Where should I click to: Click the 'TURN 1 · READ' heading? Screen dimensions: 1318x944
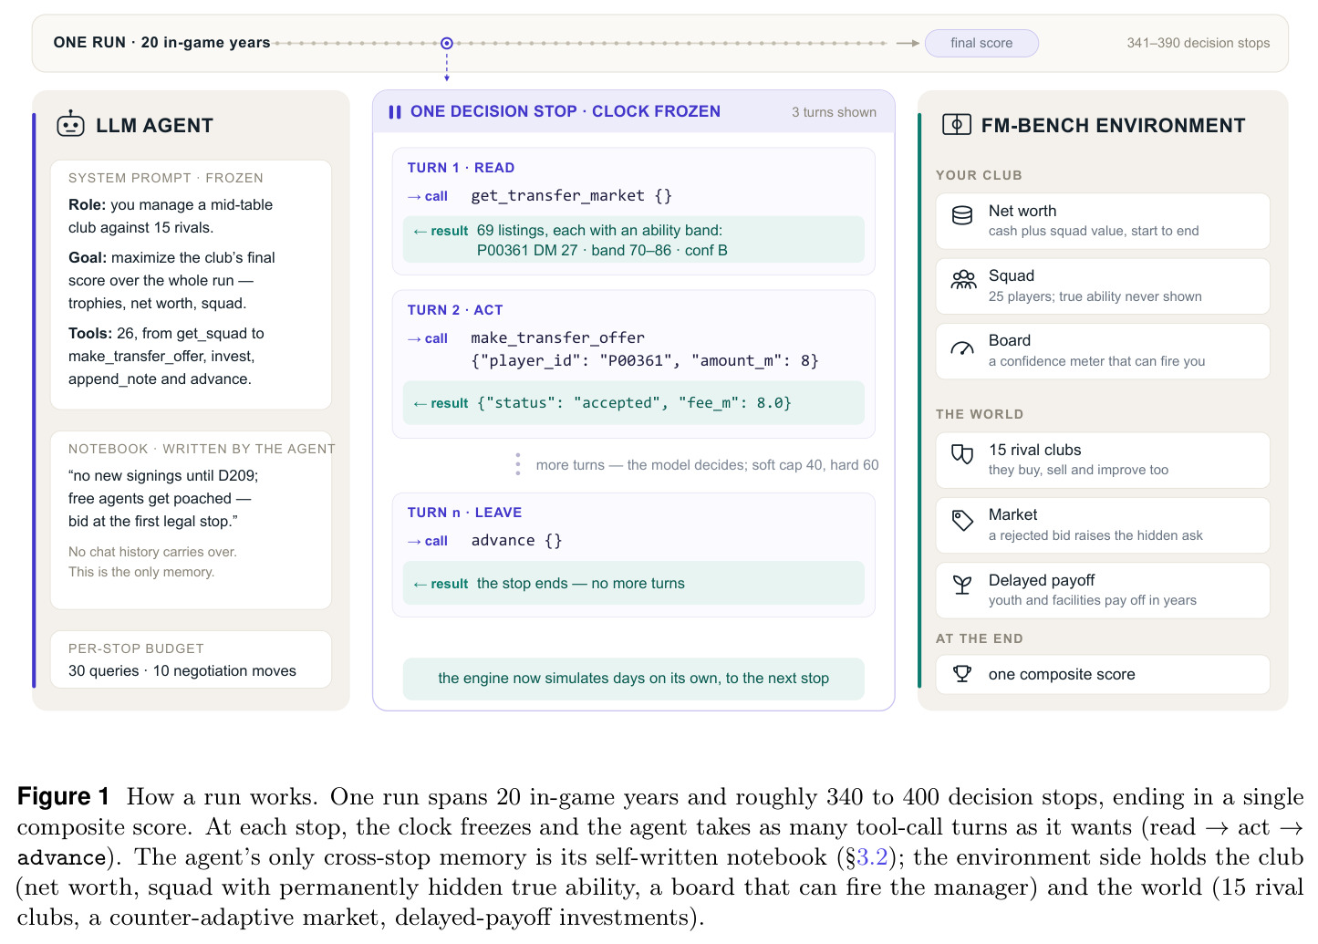(x=461, y=168)
